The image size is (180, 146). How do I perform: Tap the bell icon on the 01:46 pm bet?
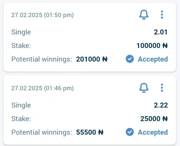(144, 88)
